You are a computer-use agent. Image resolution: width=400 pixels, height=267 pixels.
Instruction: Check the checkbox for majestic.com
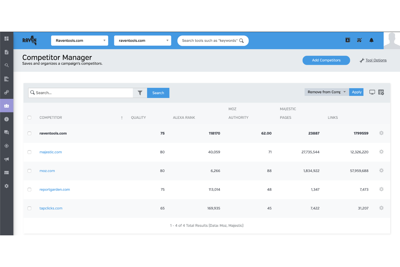pyautogui.click(x=29, y=152)
